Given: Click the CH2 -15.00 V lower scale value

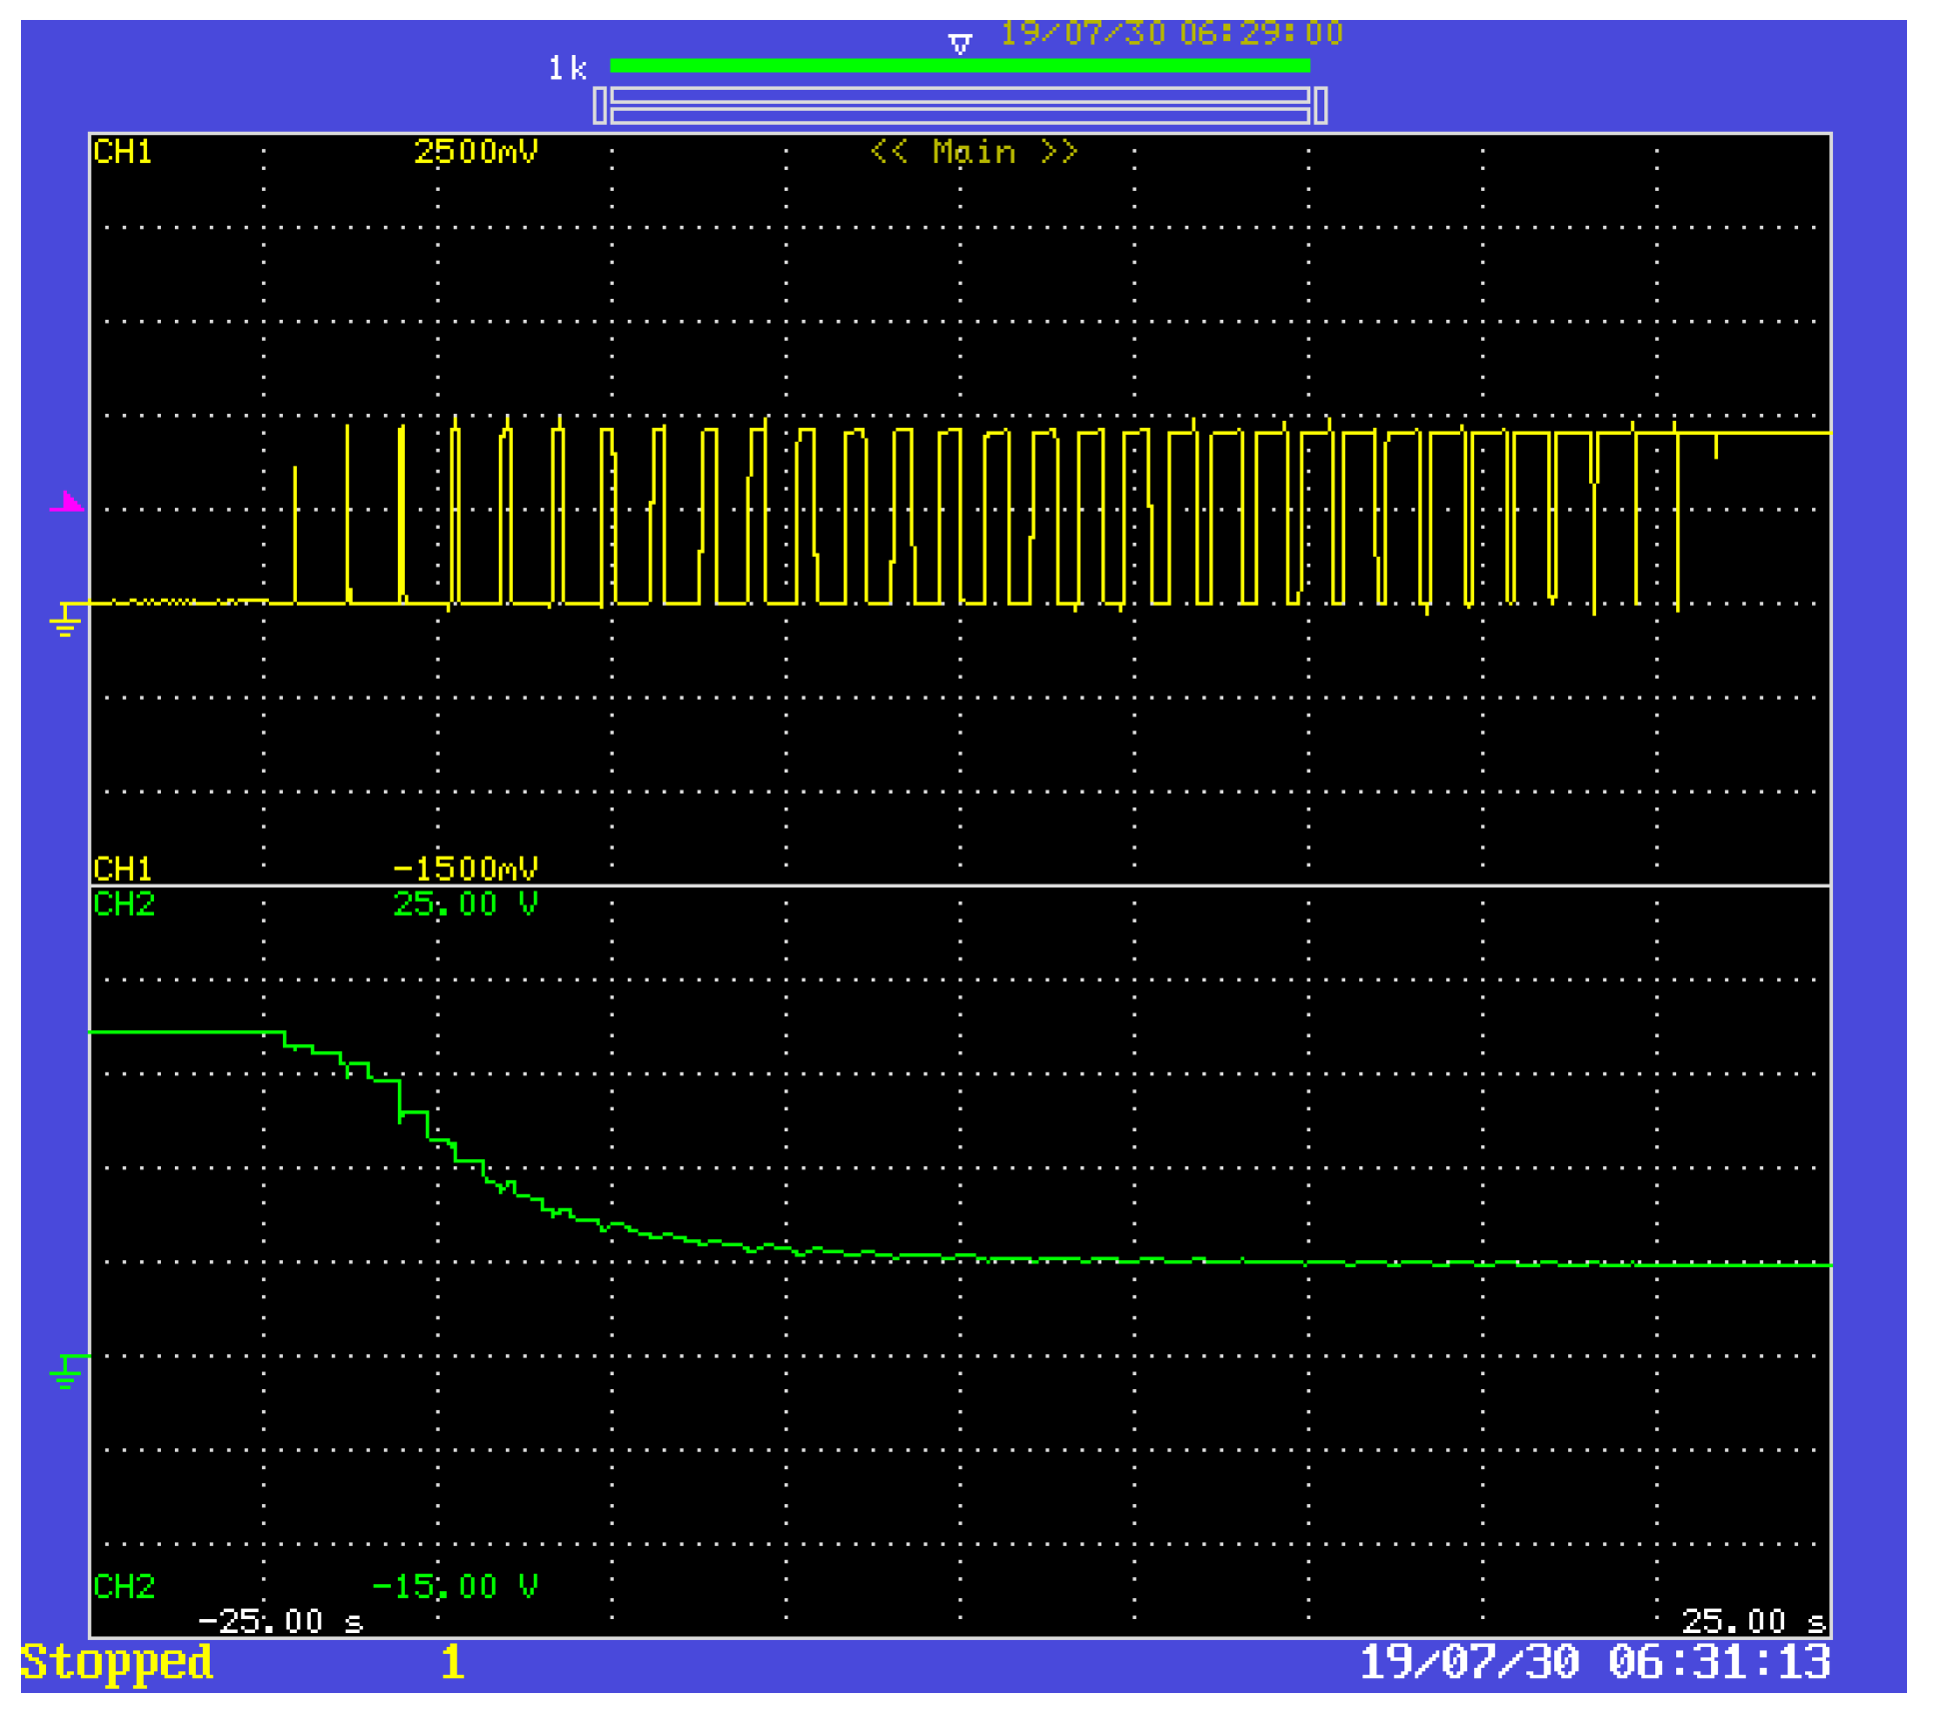Looking at the screenshot, I should pyautogui.click(x=454, y=1586).
